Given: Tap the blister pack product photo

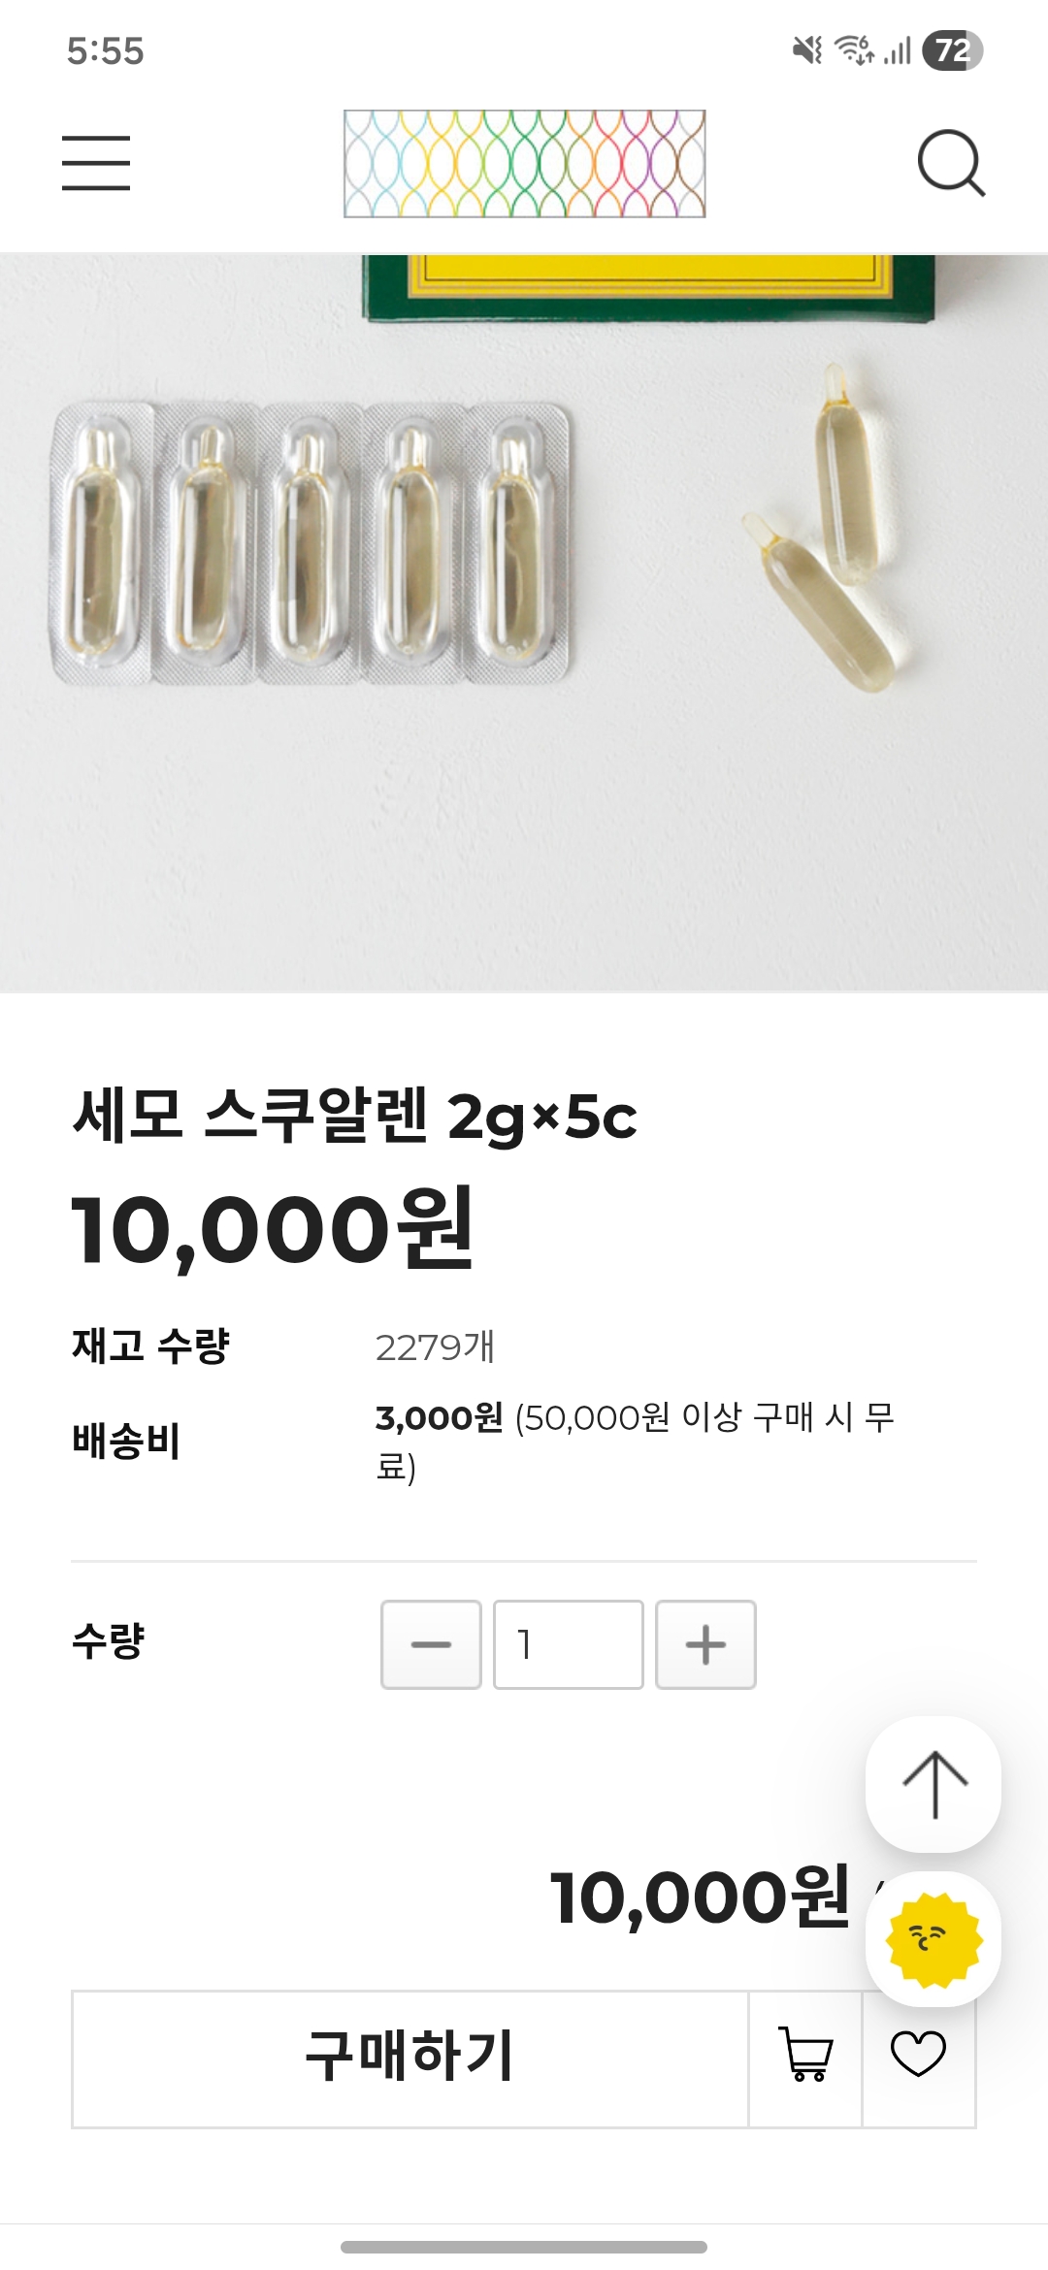Looking at the screenshot, I should tap(311, 543).
